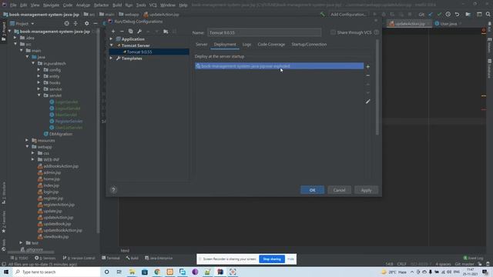Show Git history clock icon
The image size is (493, 277).
(448, 15)
